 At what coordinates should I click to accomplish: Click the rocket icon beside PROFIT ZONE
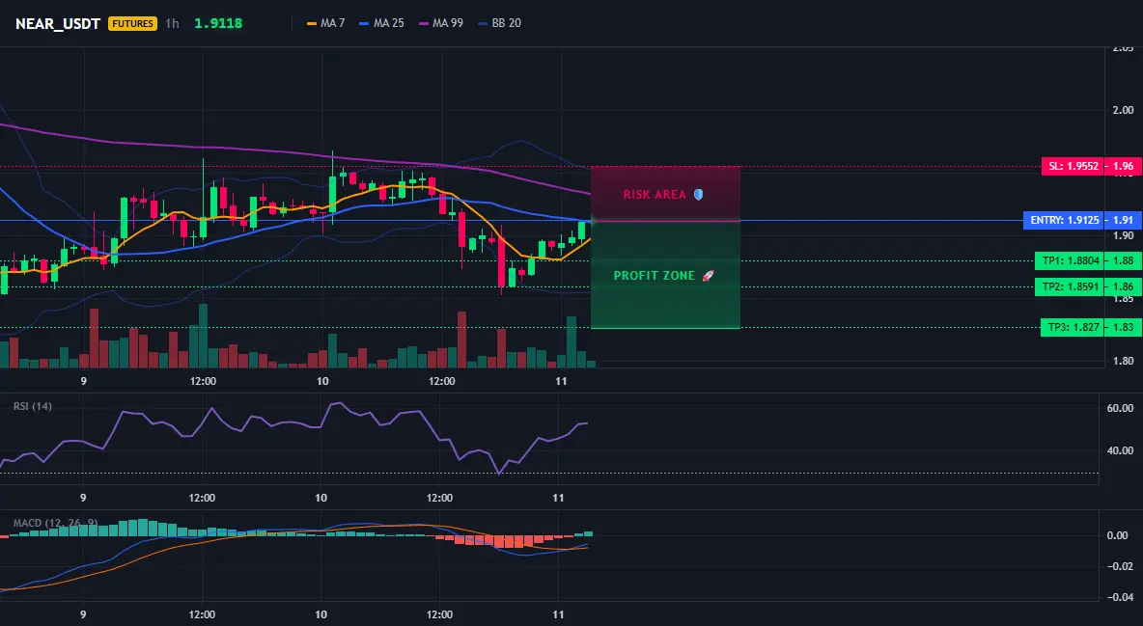pos(708,276)
